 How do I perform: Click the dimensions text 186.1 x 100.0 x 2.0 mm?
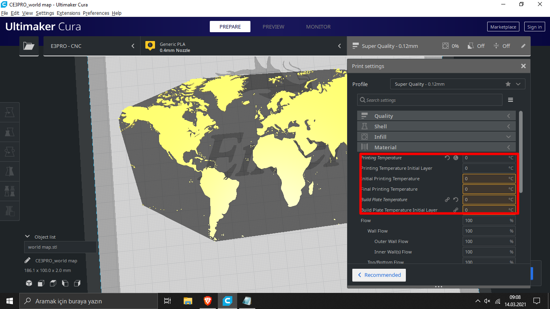48,270
